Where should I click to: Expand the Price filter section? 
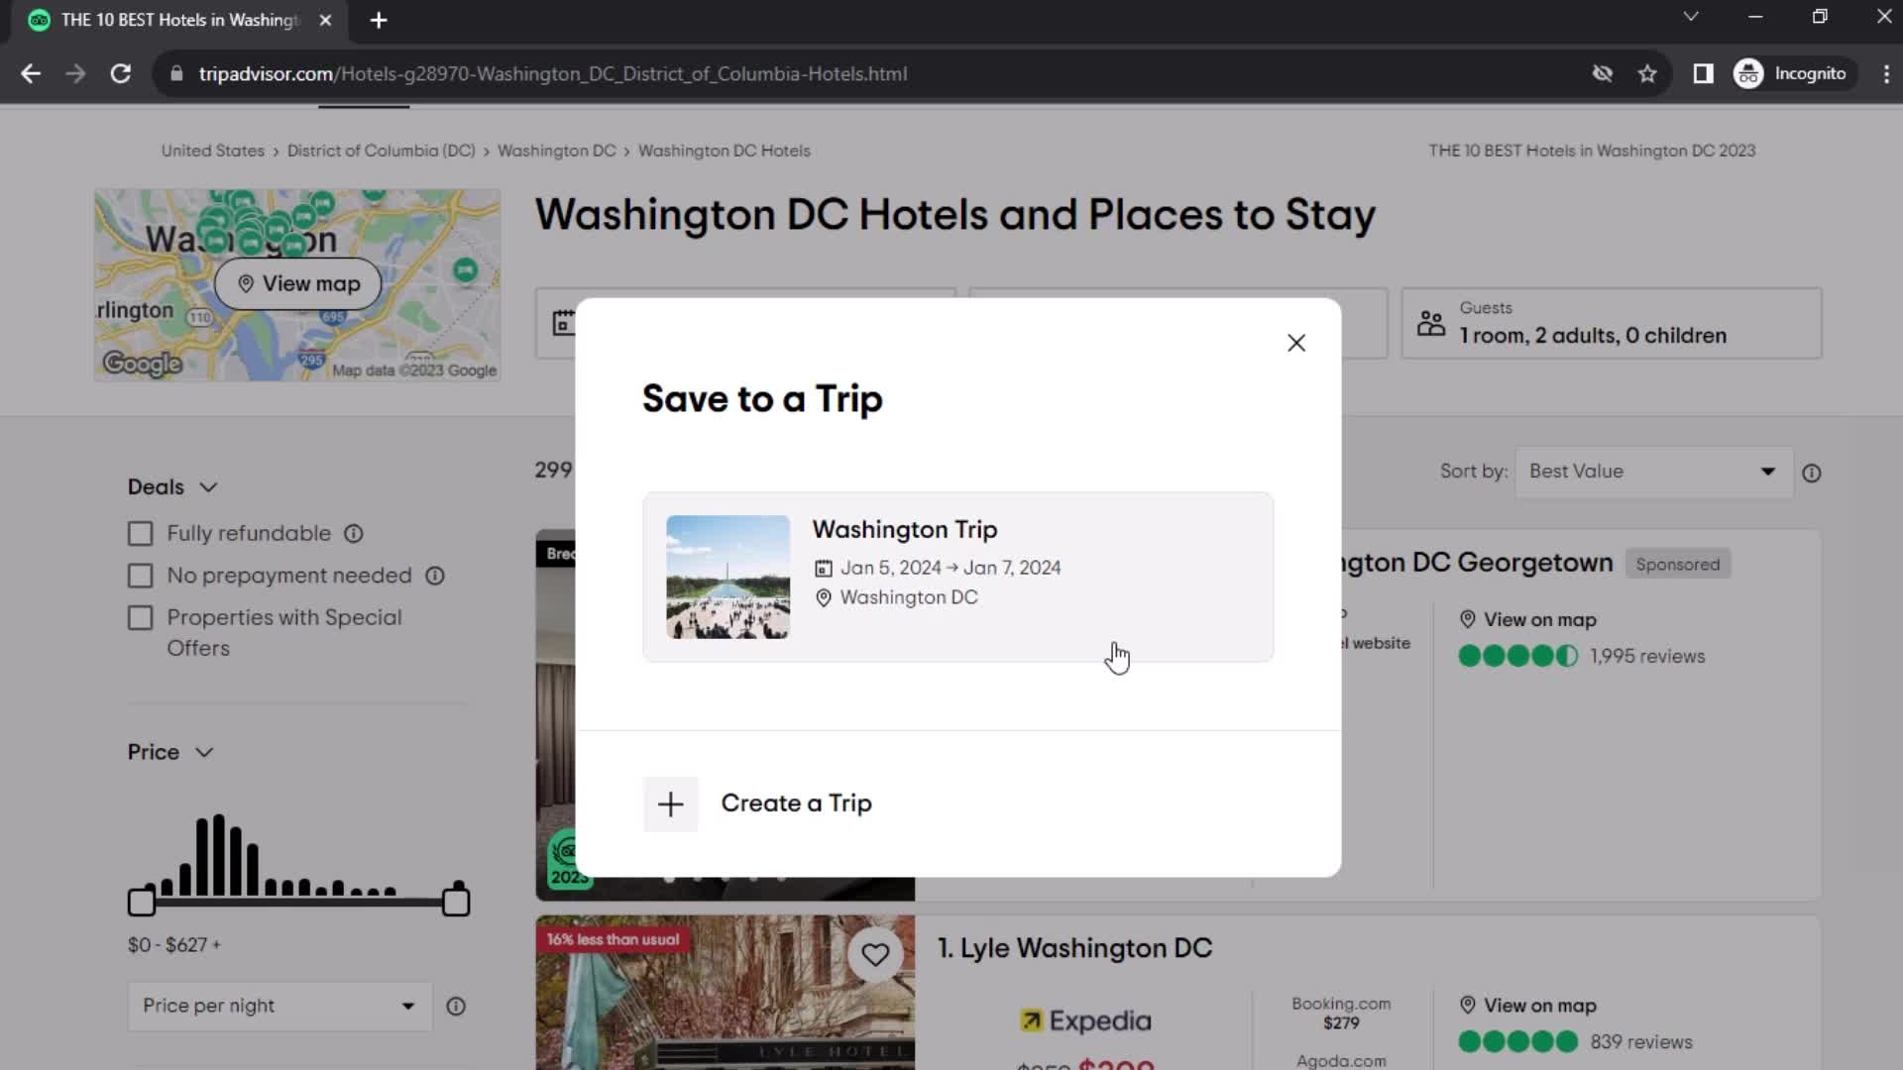tap(169, 751)
